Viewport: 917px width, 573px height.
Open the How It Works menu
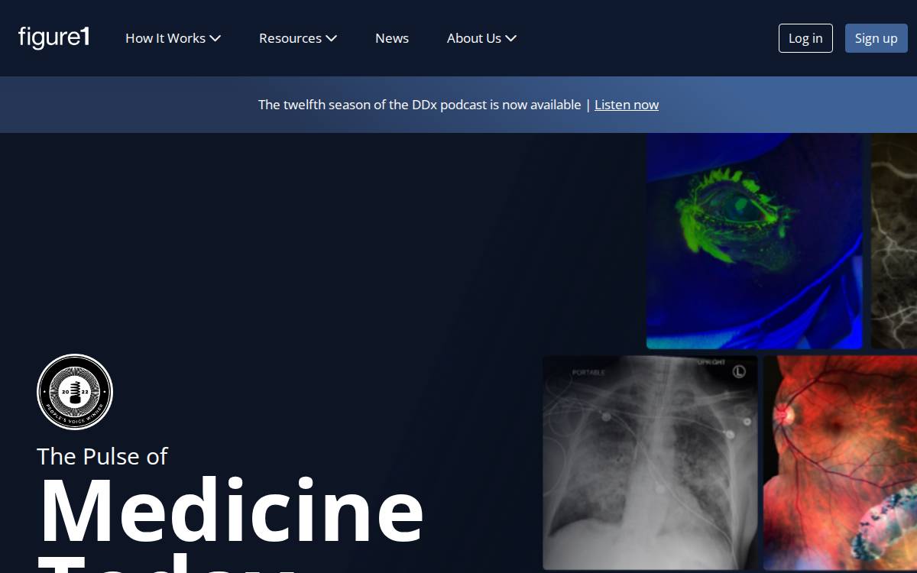click(173, 38)
